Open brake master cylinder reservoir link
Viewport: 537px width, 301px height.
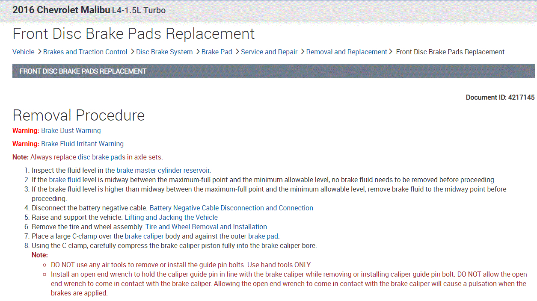[x=163, y=170]
